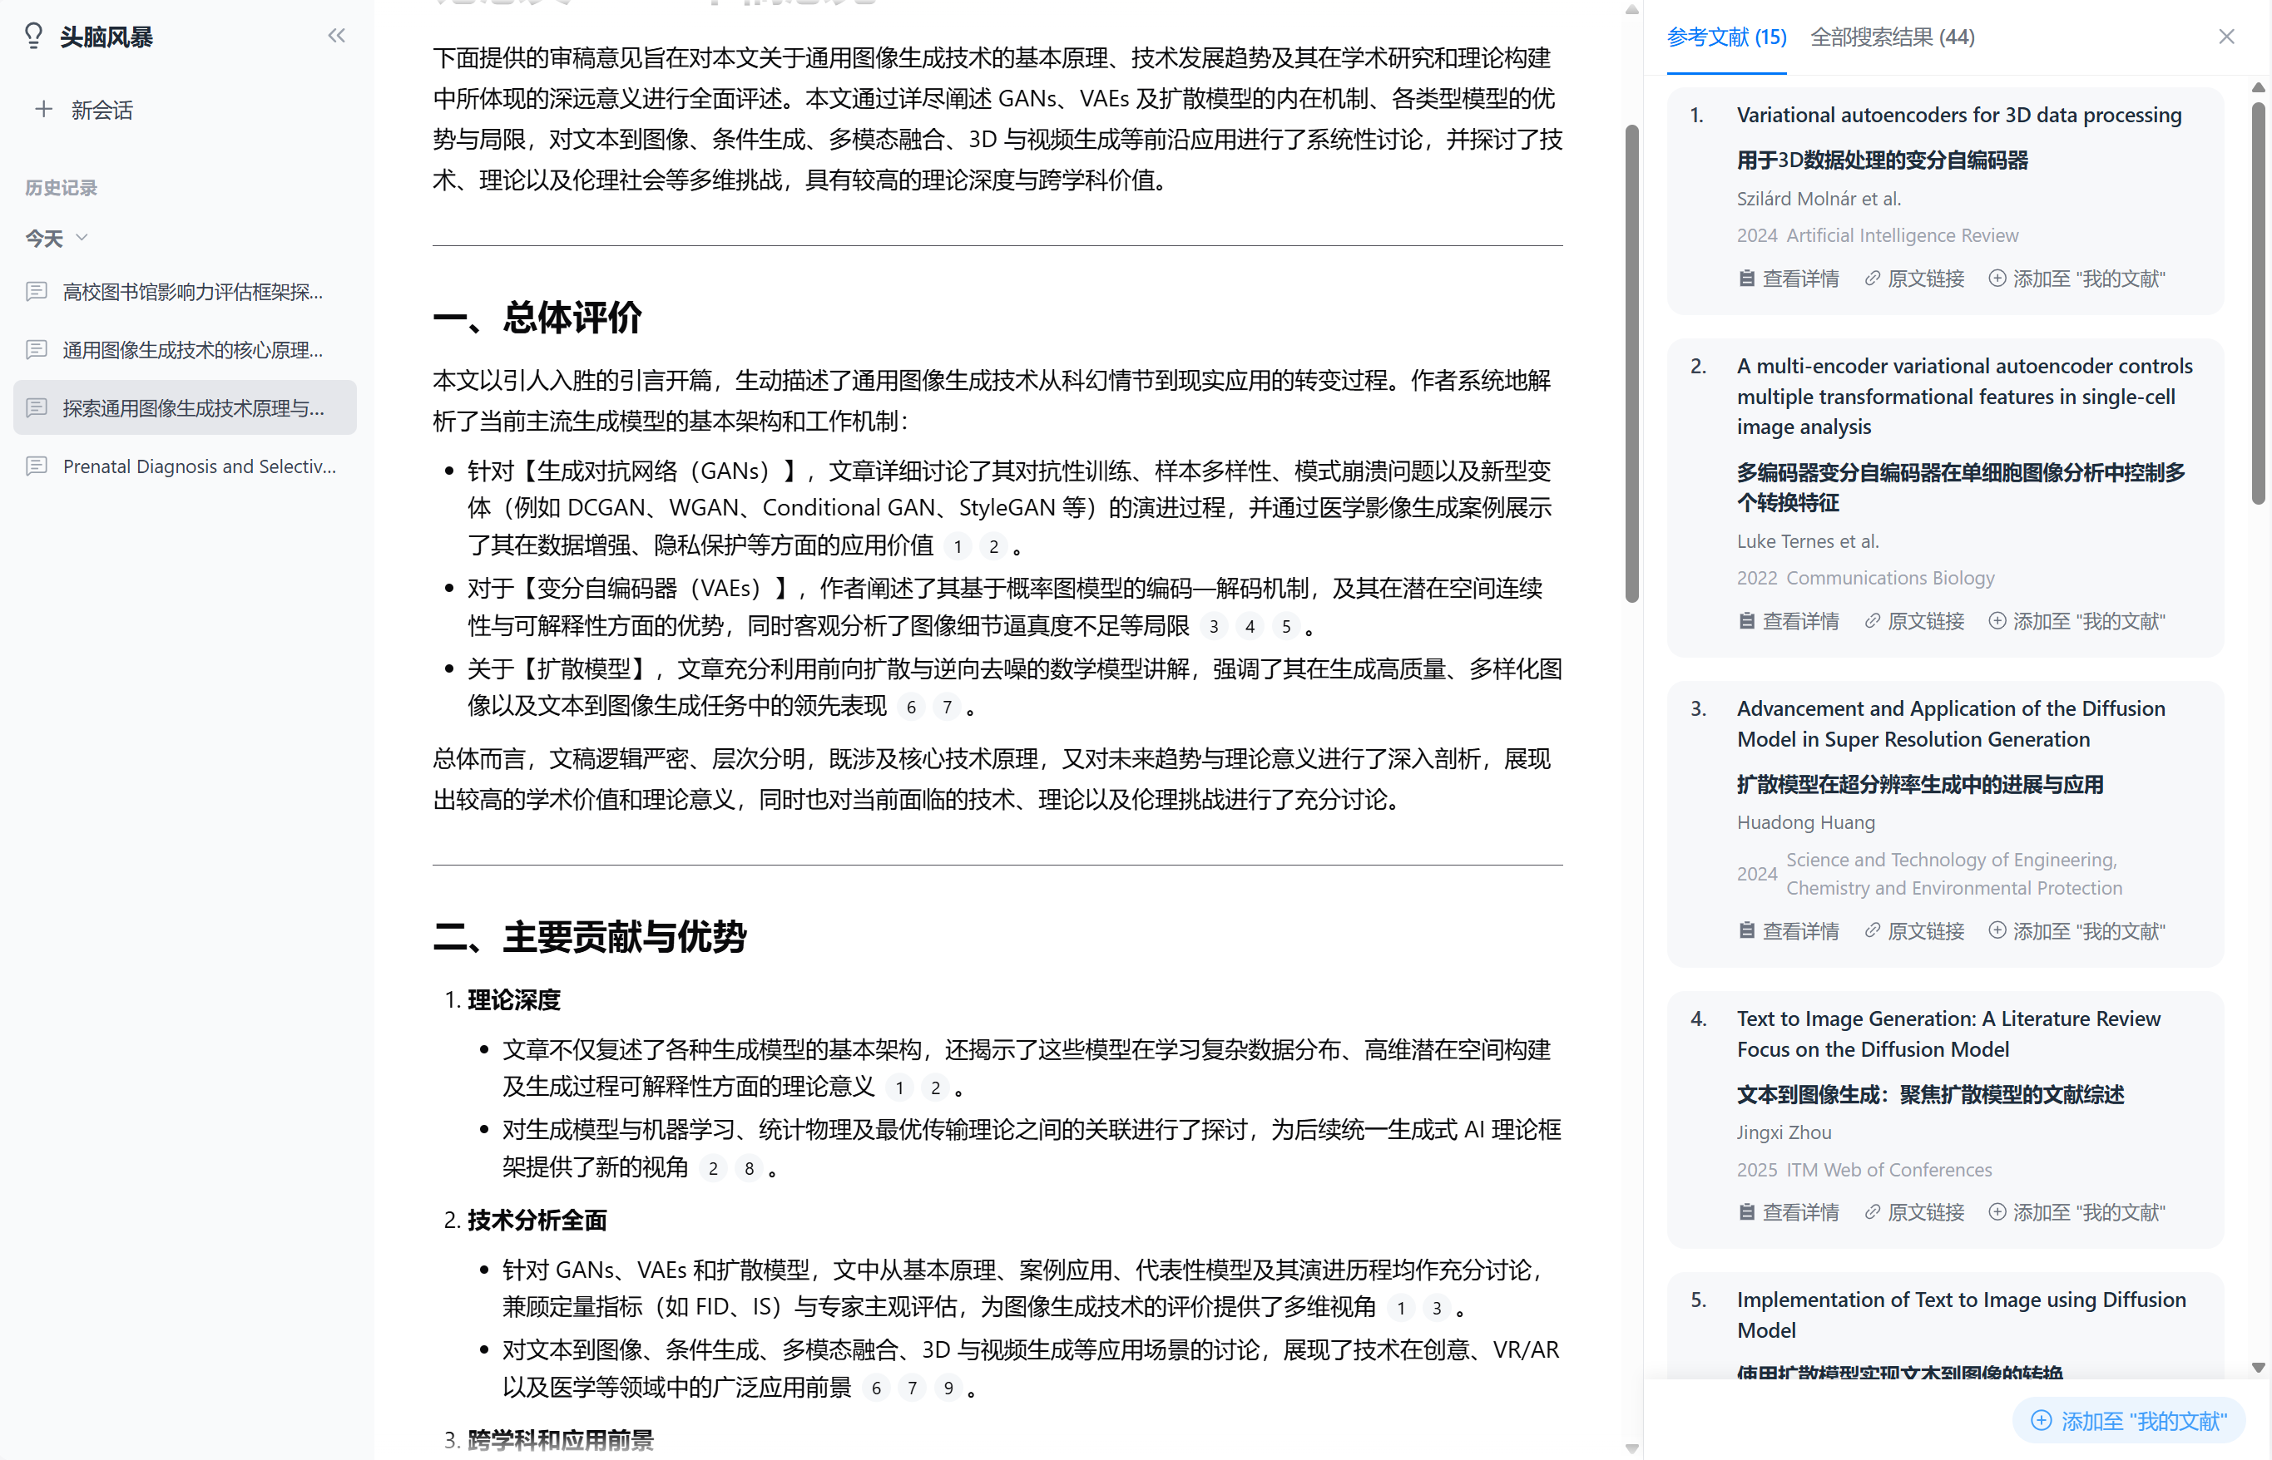Click the plus icon beside 添加至 "我的文献" on reference 3
The height and width of the screenshot is (1460, 2272).
tap(1997, 930)
